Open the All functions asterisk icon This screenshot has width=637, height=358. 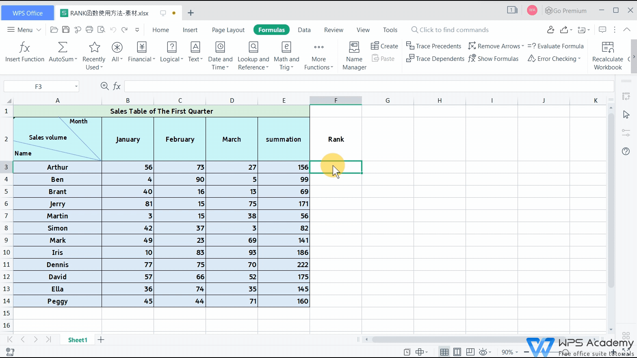[x=117, y=47]
